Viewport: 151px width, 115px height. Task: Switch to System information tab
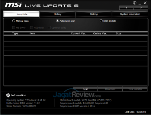coord(130,14)
